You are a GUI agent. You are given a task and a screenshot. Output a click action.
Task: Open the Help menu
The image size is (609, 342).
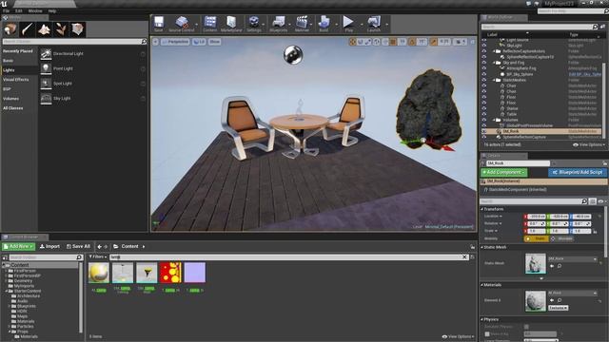click(x=52, y=10)
